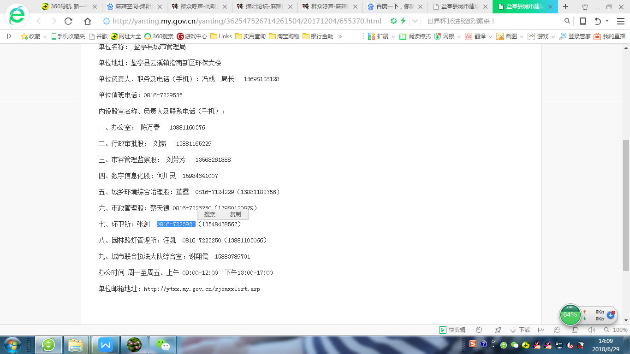Expand the address bar history dropdown

pos(416,21)
